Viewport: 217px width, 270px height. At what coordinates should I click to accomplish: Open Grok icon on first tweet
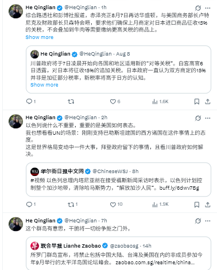coord(198,8)
